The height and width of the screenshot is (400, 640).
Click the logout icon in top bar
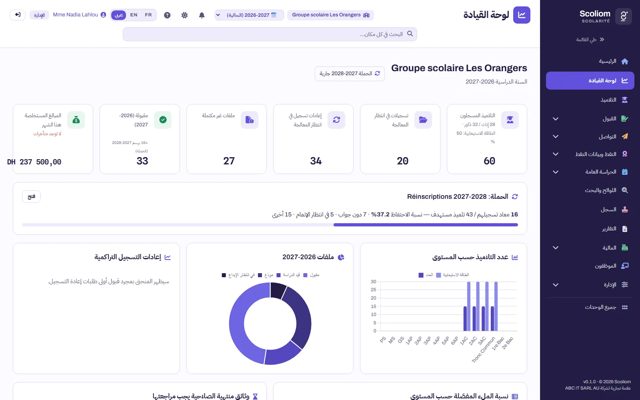click(18, 15)
